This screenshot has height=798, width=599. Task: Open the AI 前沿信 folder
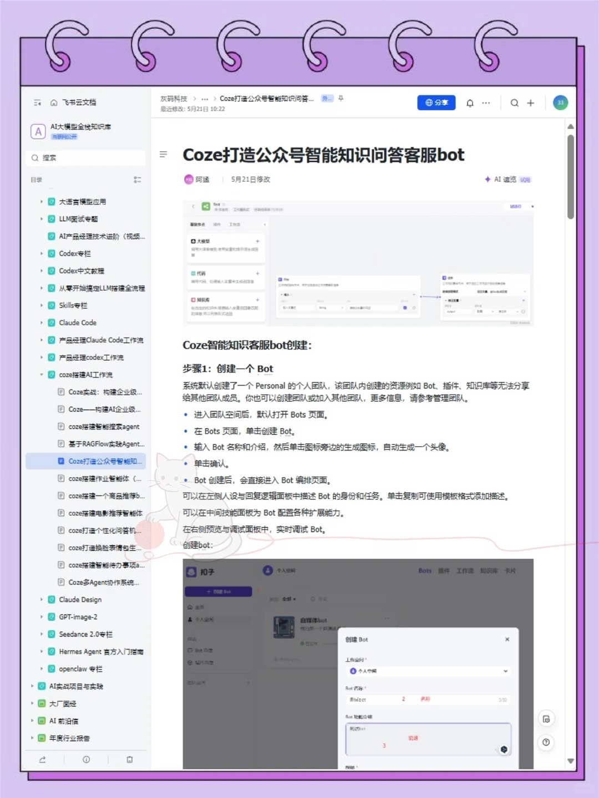64,721
